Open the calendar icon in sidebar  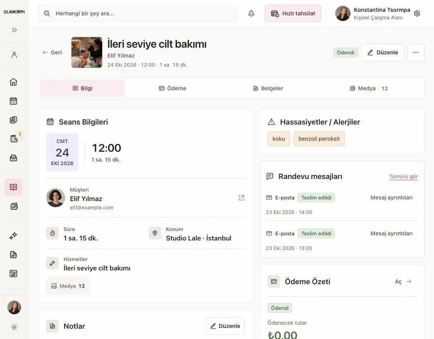click(x=13, y=101)
